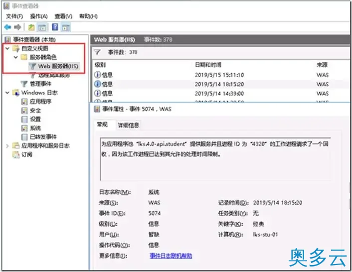Click the filter funnel icon beside 事件数
Screen dimensions: 352x272
(97, 52)
